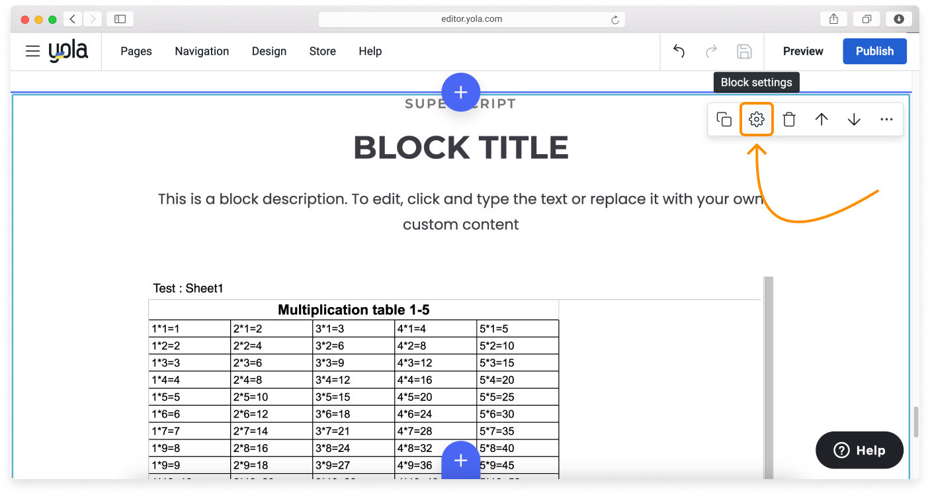
Task: Undo the last change
Action: pos(678,51)
